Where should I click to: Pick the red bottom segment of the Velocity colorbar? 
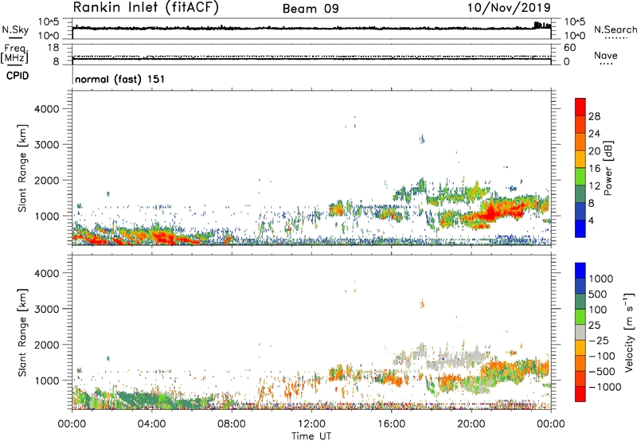click(x=580, y=394)
